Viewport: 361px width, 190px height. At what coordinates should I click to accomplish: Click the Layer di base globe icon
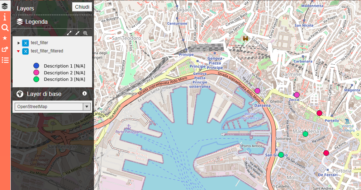tap(20, 94)
